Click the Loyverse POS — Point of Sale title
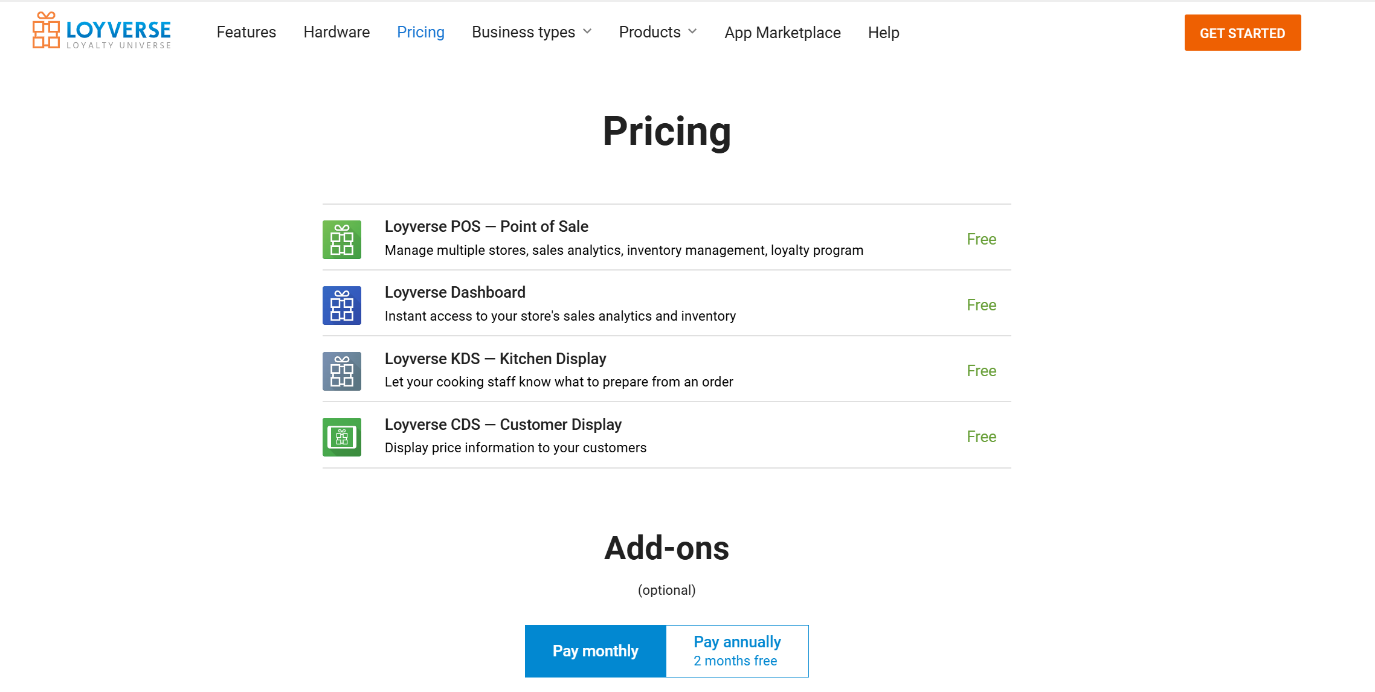 486,226
